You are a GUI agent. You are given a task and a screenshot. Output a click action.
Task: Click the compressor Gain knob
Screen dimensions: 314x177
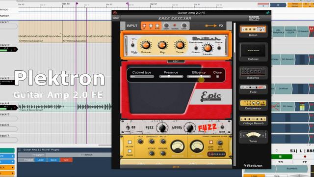pos(140,142)
